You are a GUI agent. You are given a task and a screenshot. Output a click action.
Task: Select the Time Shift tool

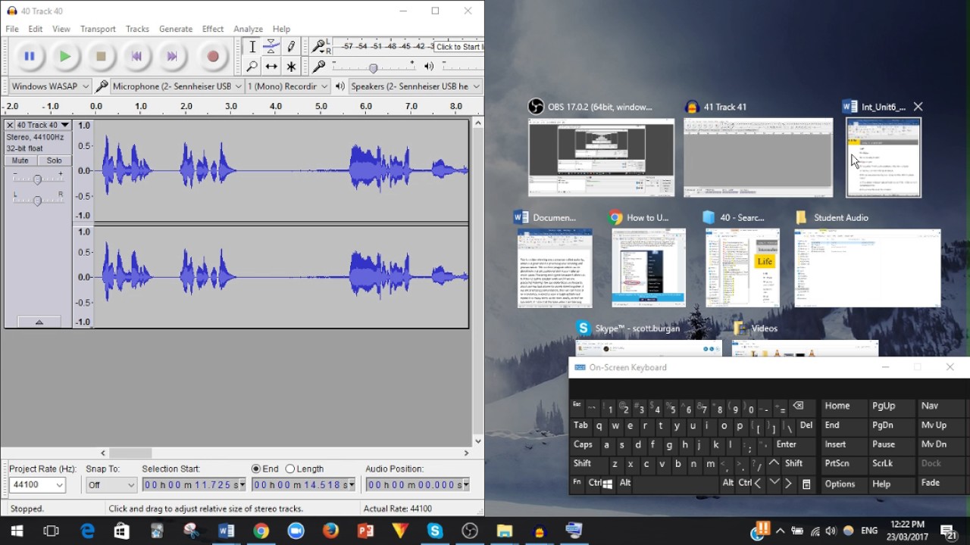point(271,67)
